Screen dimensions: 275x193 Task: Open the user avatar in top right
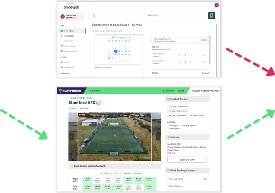216,5
